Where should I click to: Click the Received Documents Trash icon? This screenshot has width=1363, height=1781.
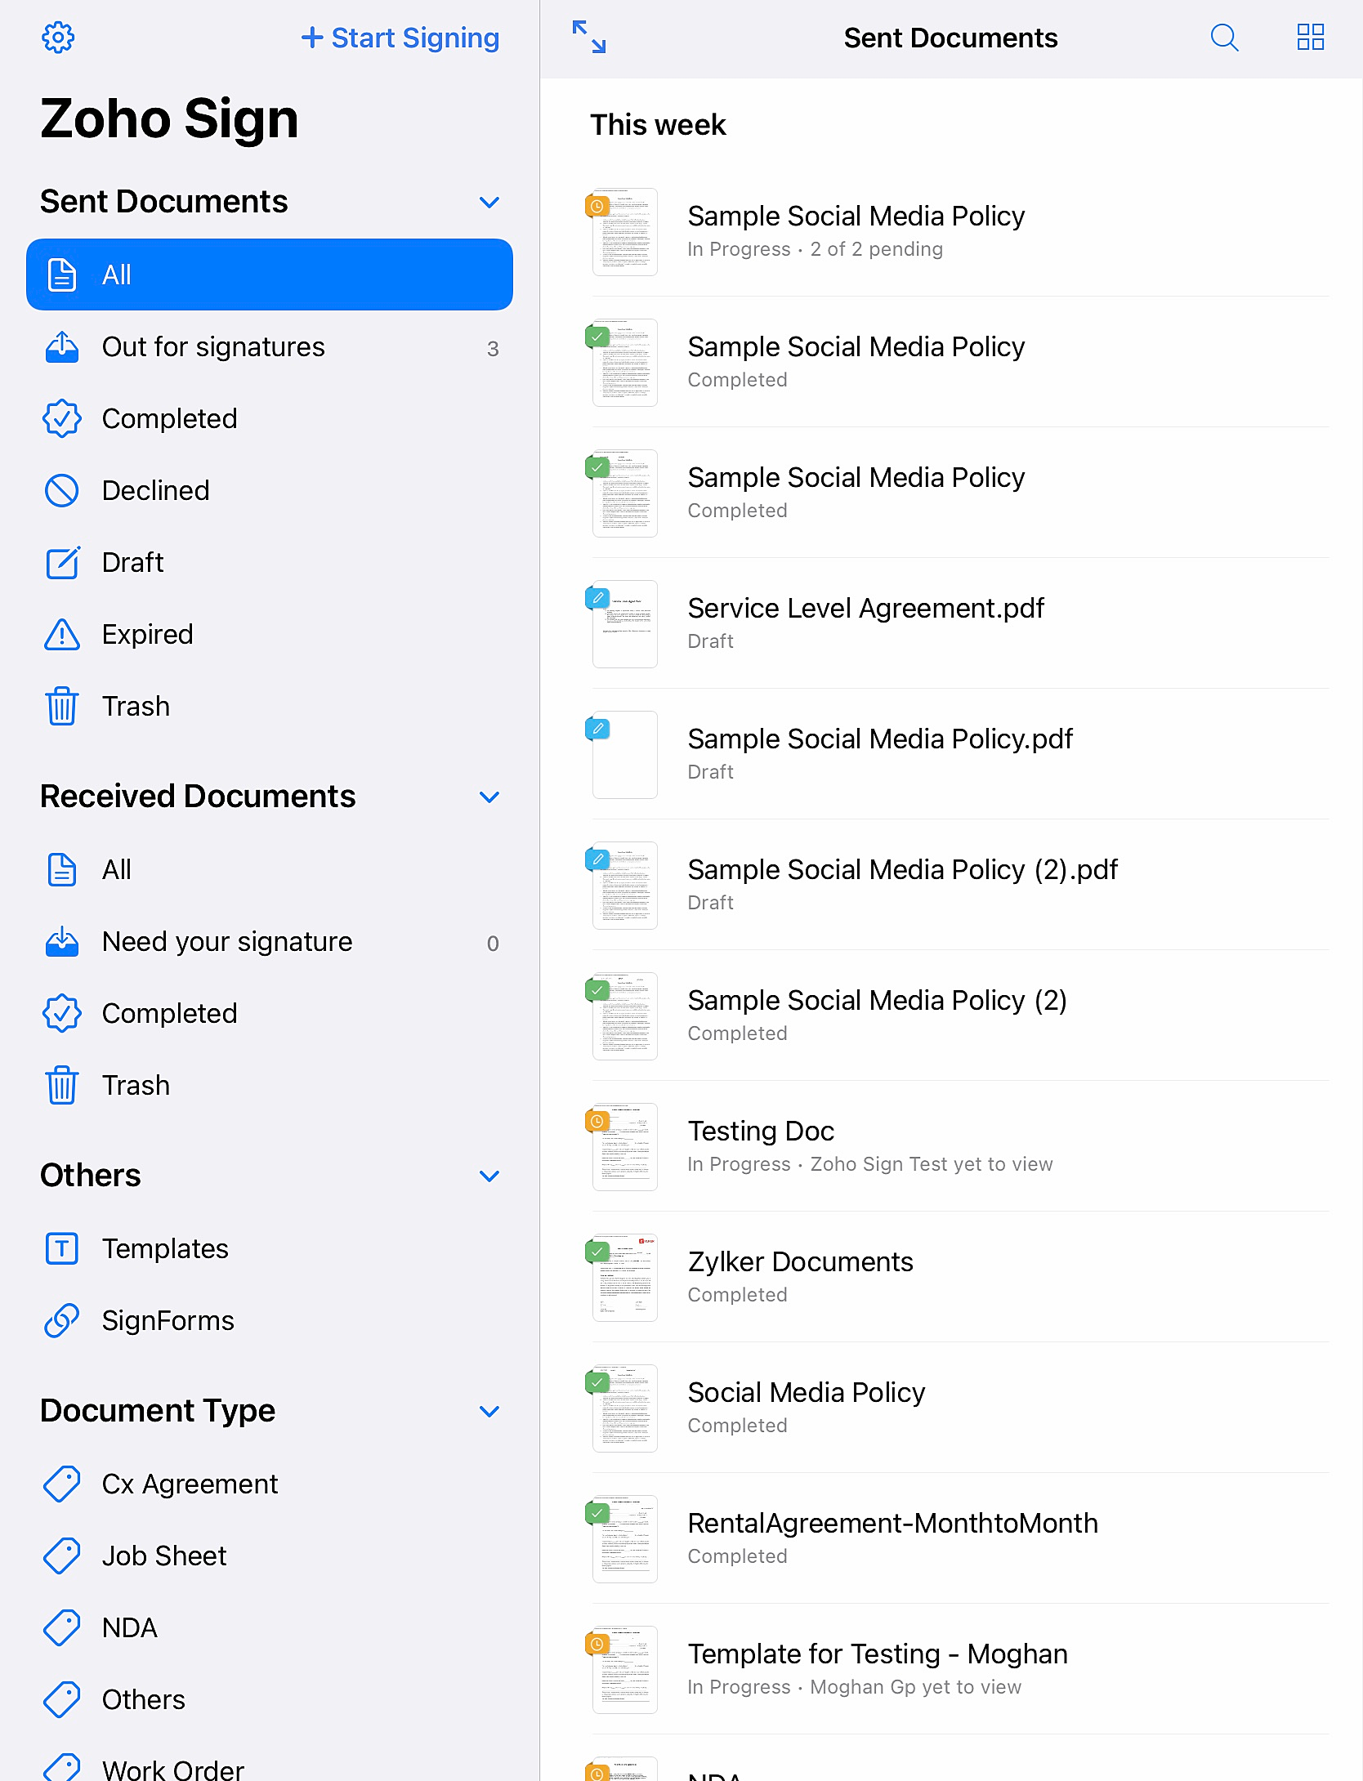coord(62,1086)
